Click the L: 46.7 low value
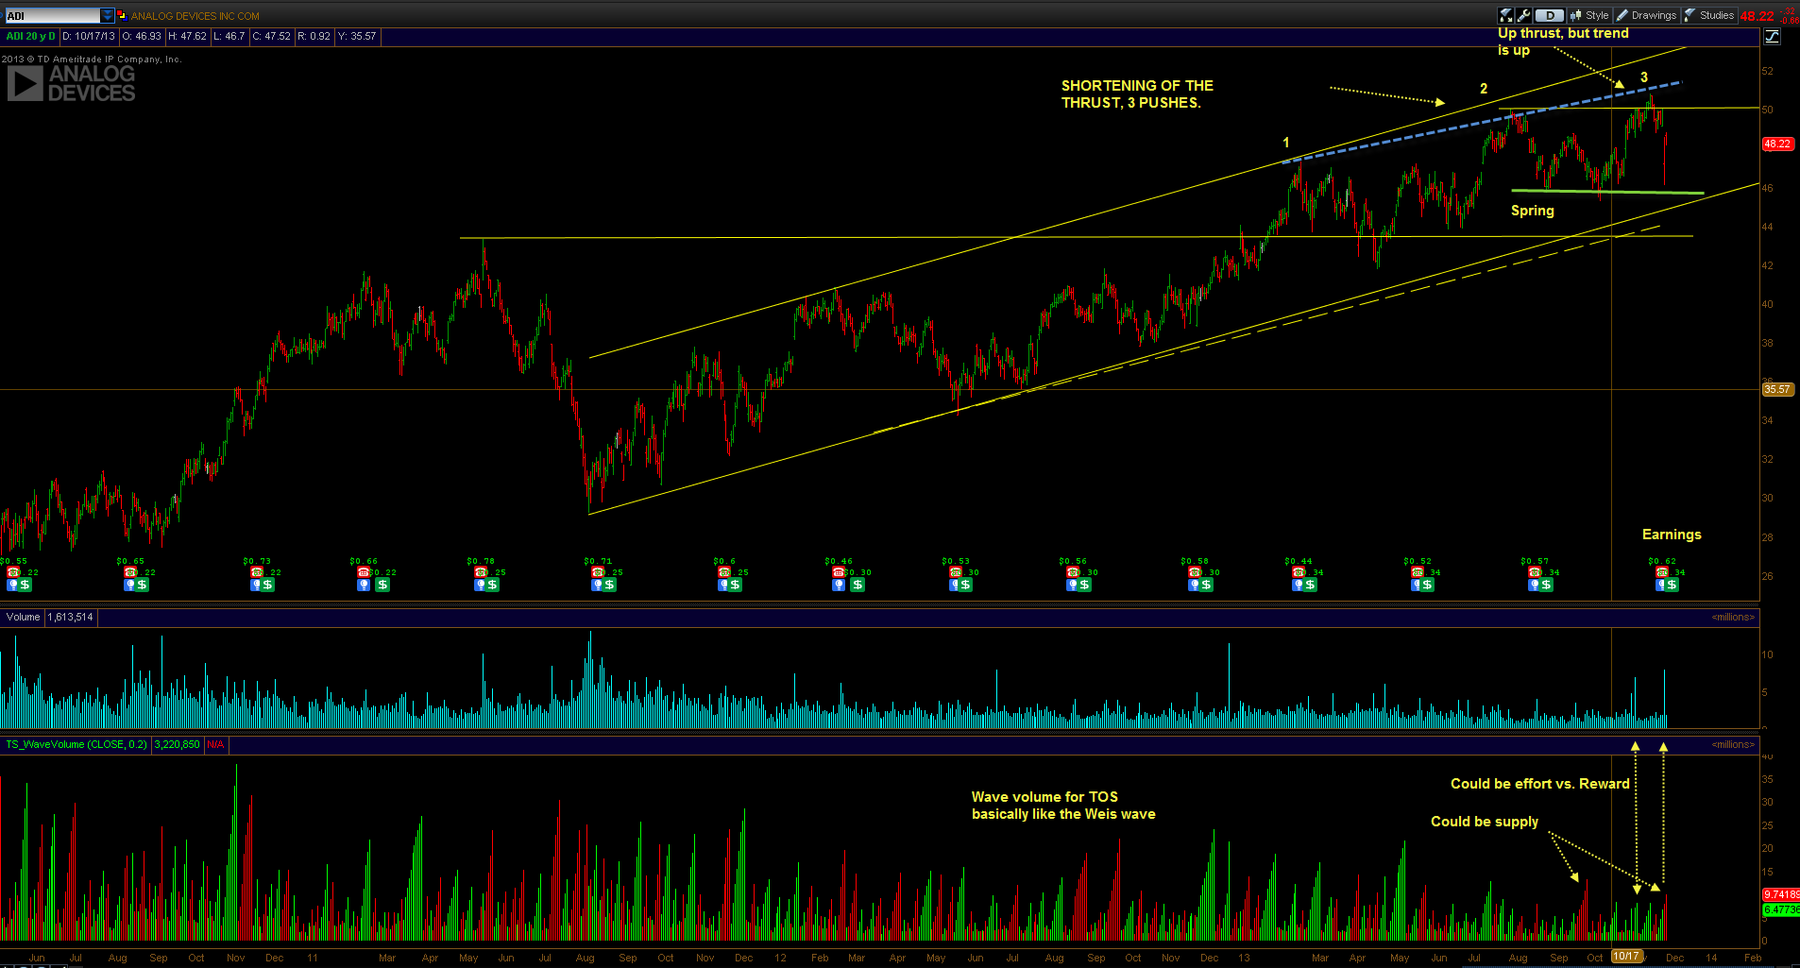Image resolution: width=1800 pixels, height=968 pixels. point(229,36)
